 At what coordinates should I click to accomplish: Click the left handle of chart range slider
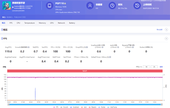click(x=8, y=104)
